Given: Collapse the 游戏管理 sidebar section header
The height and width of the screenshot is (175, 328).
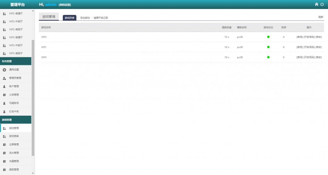Looking at the screenshot, I should tap(16, 120).
